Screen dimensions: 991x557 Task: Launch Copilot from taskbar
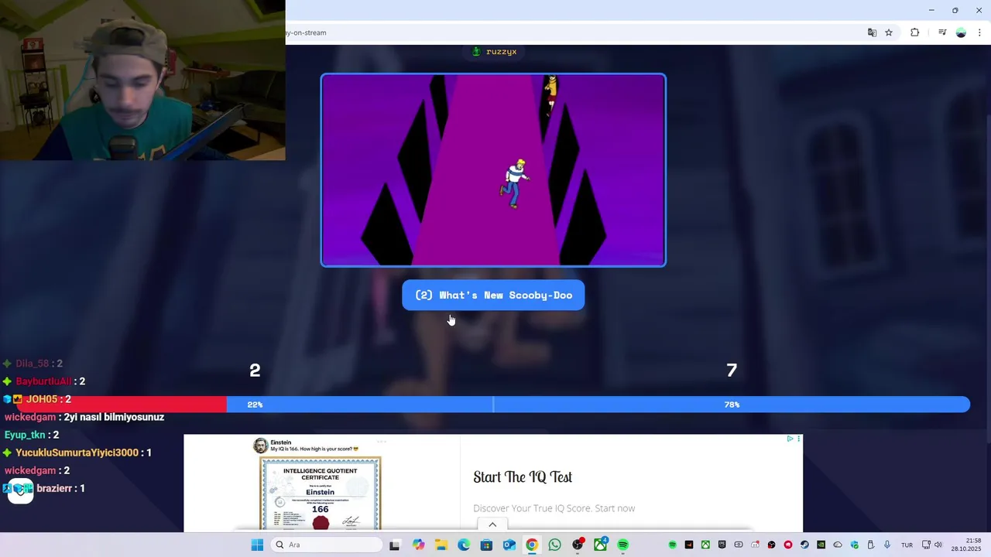click(x=419, y=545)
